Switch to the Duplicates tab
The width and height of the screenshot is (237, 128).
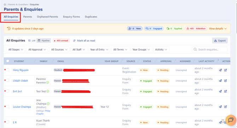(x=91, y=17)
